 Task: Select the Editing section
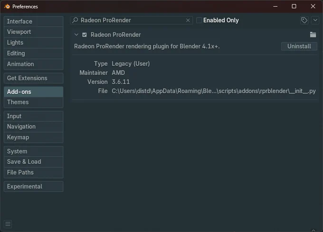pyautogui.click(x=34, y=53)
